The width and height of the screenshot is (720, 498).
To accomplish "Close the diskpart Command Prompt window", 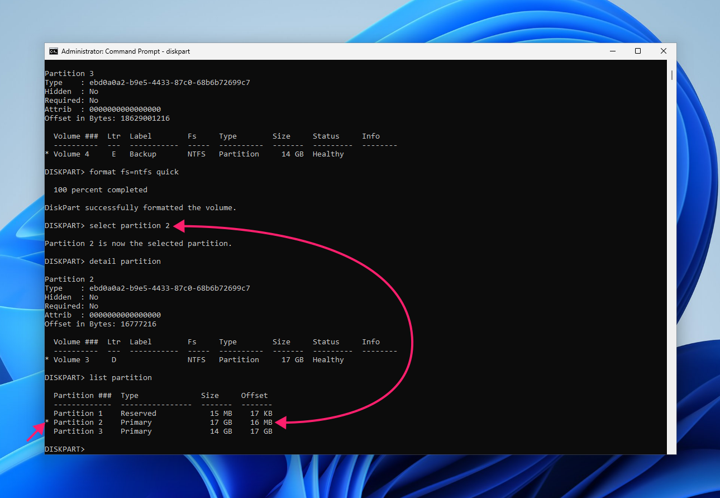I will coord(664,51).
